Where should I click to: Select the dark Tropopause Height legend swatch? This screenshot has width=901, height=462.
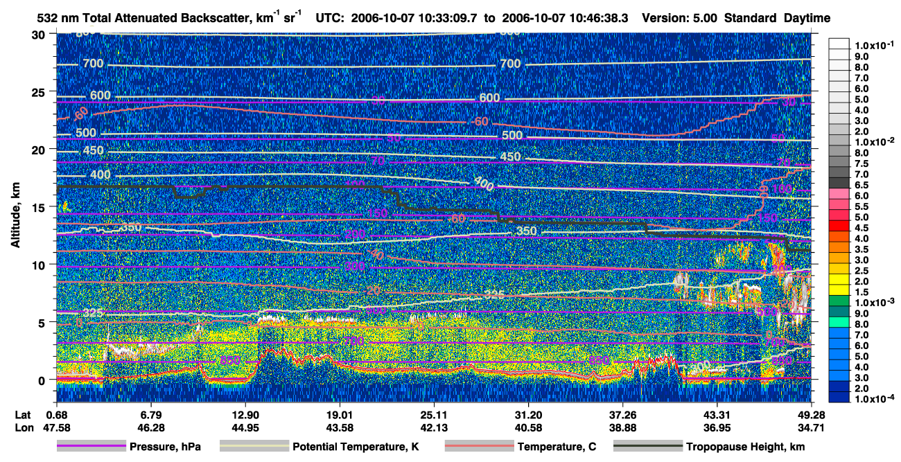point(648,447)
